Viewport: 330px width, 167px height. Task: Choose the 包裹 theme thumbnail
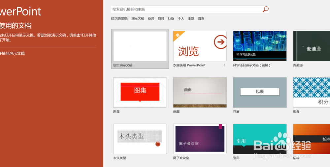click(260, 93)
